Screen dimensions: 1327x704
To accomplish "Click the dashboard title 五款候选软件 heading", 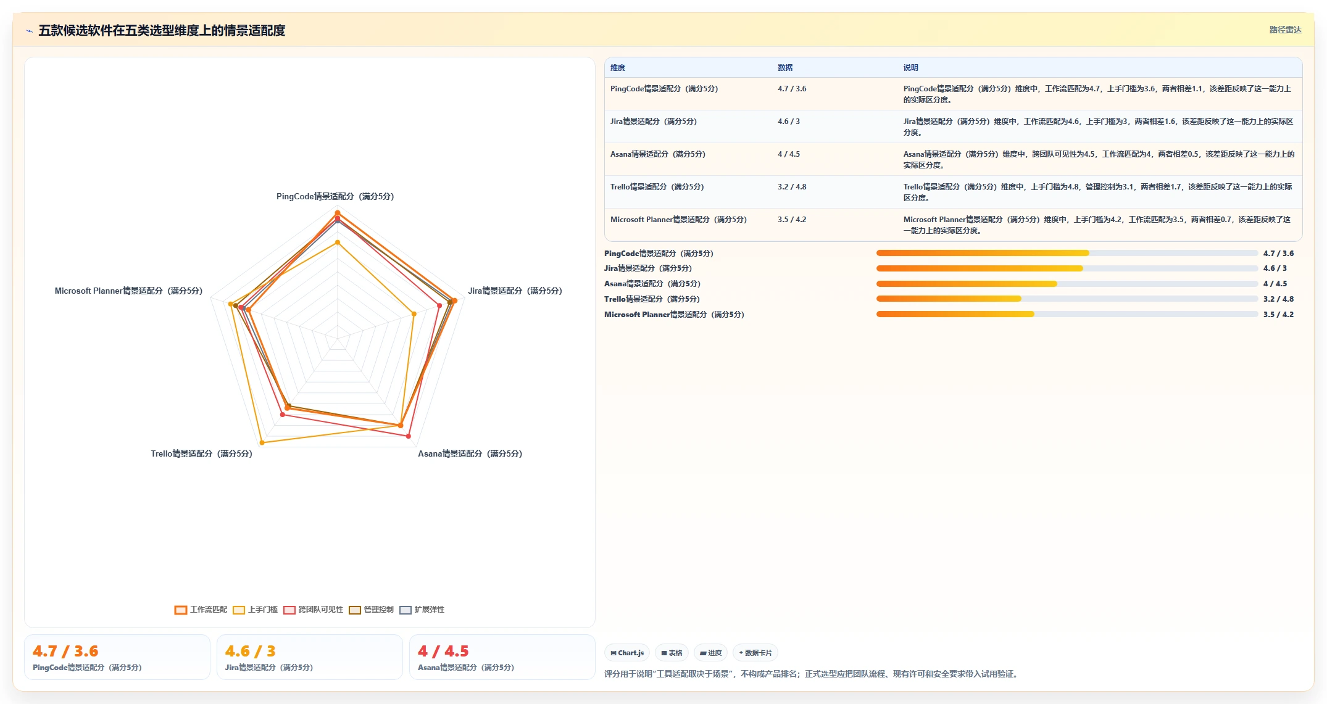I will click(162, 31).
